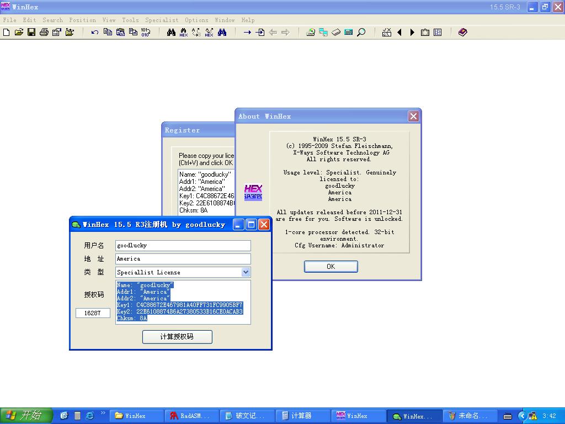The width and height of the screenshot is (565, 424).
Task: Click the Open RAM chip icon
Action: [x=336, y=33]
